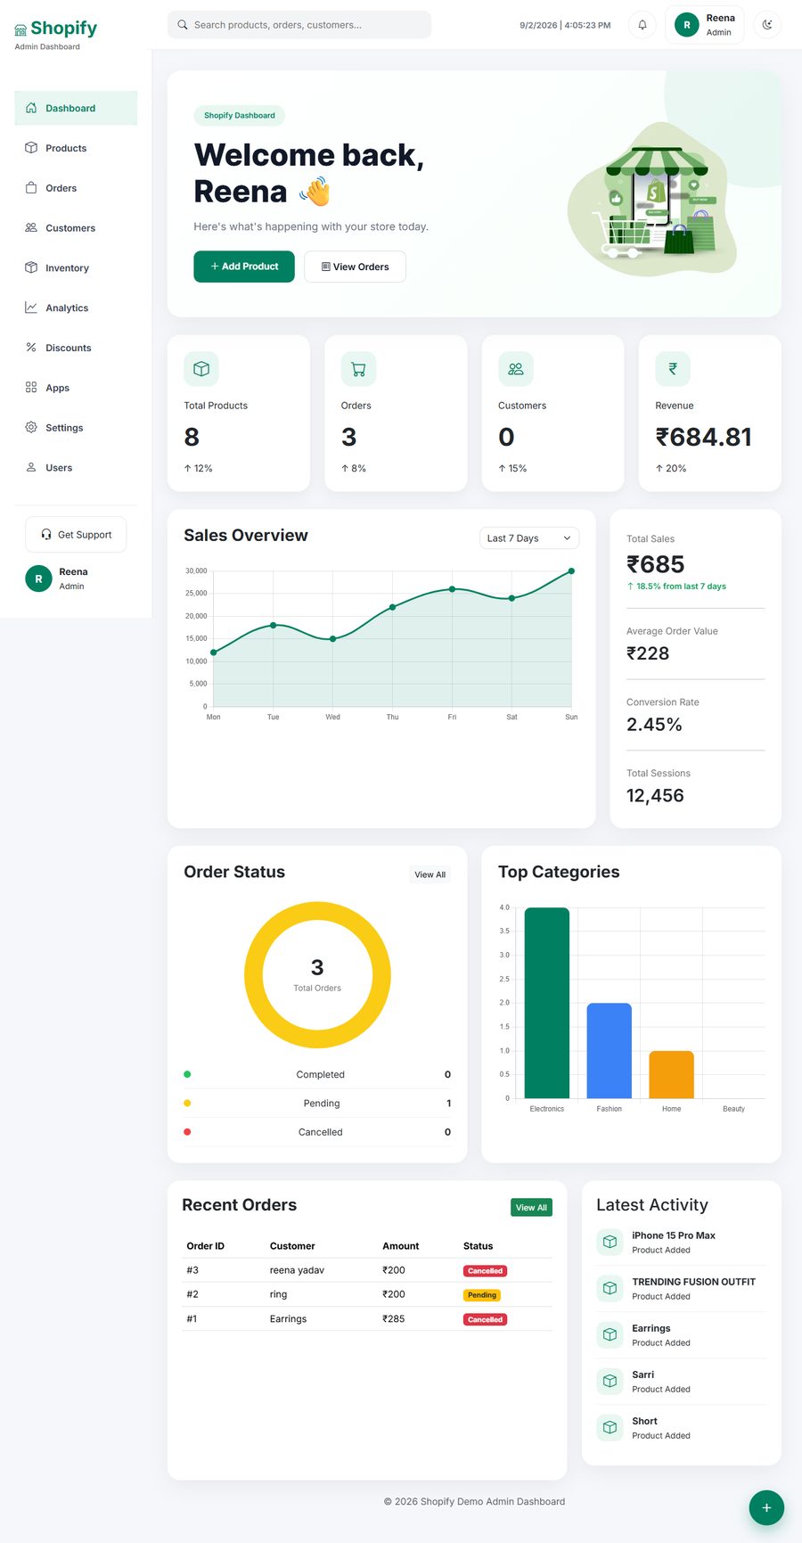Click the Pending status legend row

point(317,1104)
